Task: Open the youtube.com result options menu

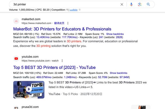Action: click(62, 61)
